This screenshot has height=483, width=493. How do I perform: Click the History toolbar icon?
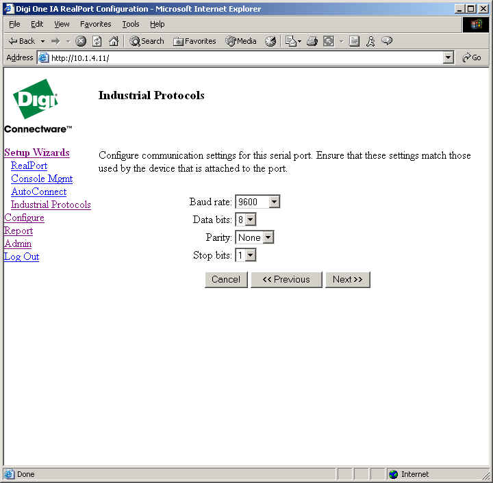tap(270, 41)
